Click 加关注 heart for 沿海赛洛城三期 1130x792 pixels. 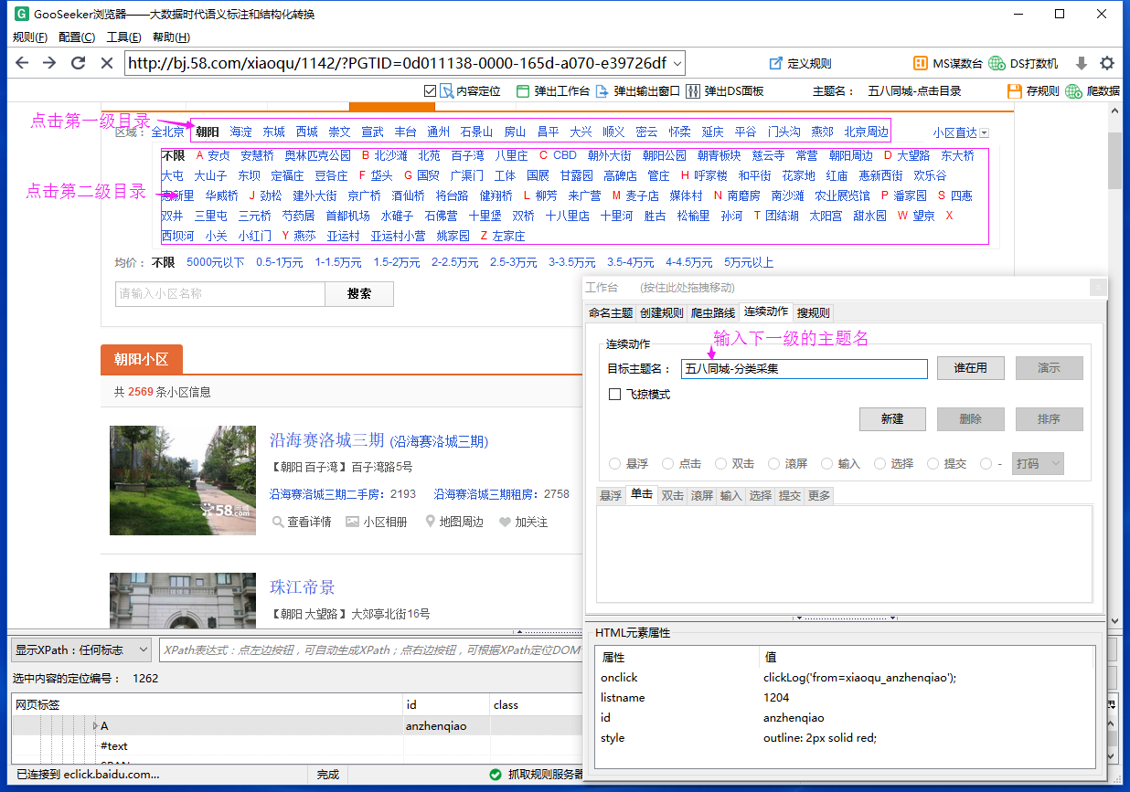(x=523, y=522)
